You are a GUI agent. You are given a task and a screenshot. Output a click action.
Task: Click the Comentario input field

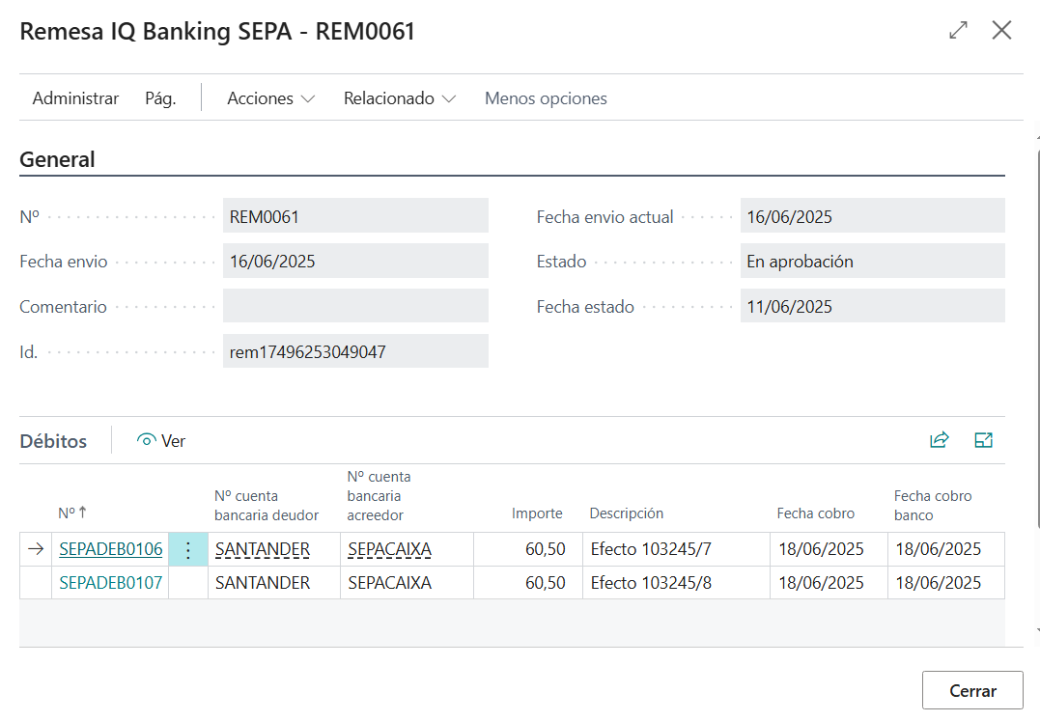coord(354,306)
